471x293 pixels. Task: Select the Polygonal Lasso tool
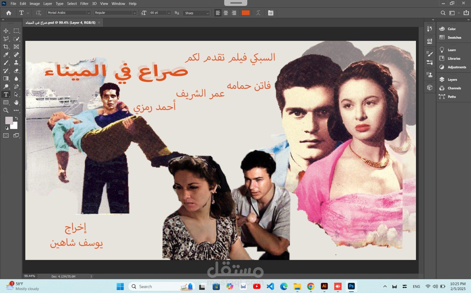coord(6,39)
